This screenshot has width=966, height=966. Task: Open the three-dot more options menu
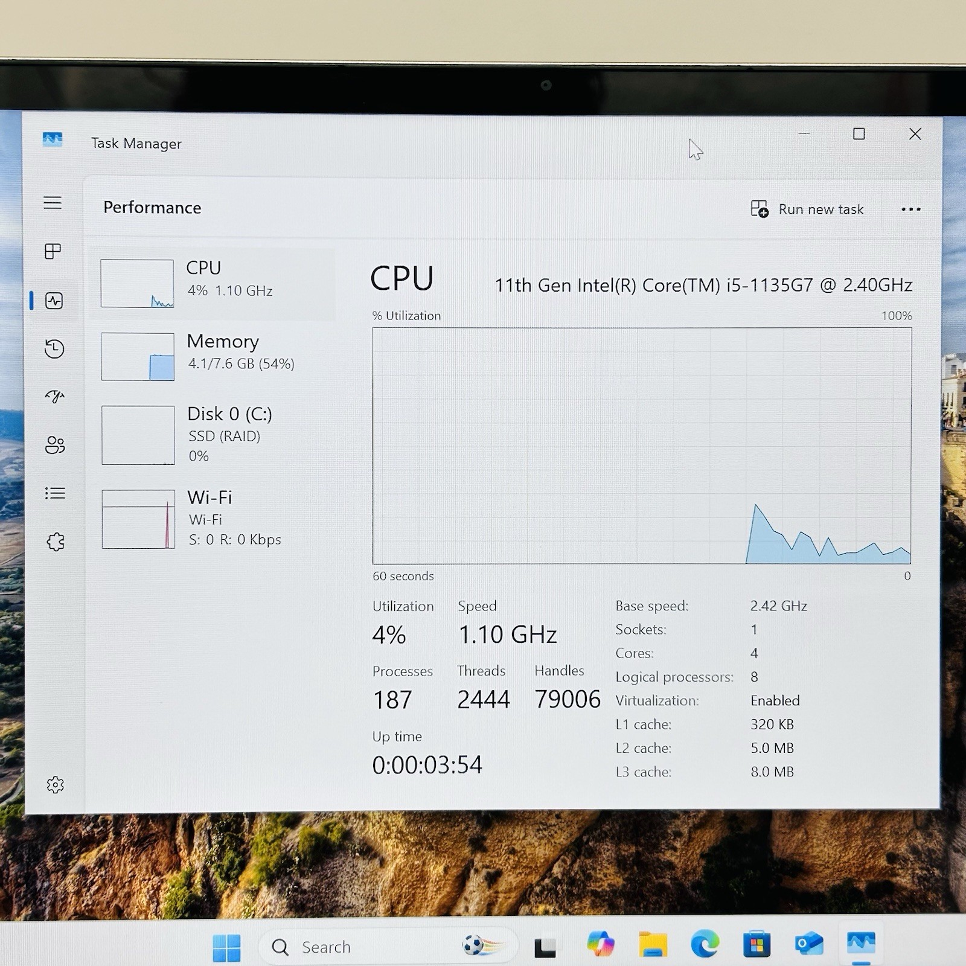coord(910,210)
